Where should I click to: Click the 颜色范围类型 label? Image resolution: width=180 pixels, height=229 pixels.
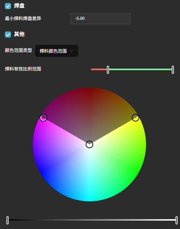tap(18, 50)
